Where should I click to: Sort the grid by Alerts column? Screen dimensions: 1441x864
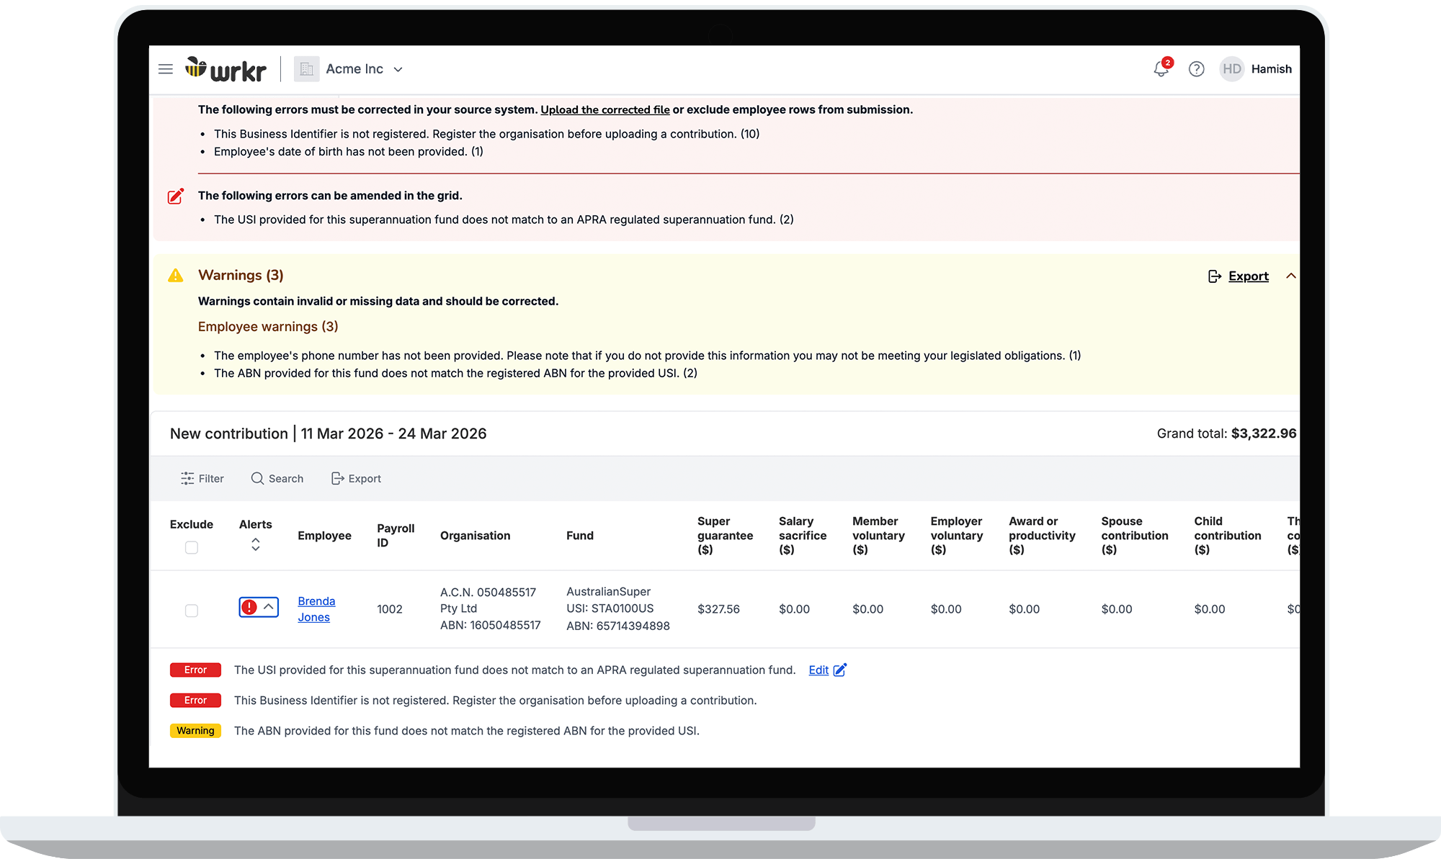[255, 544]
